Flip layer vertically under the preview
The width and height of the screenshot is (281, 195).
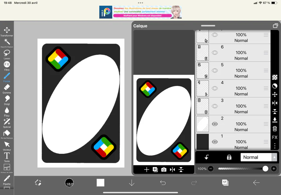(181, 170)
